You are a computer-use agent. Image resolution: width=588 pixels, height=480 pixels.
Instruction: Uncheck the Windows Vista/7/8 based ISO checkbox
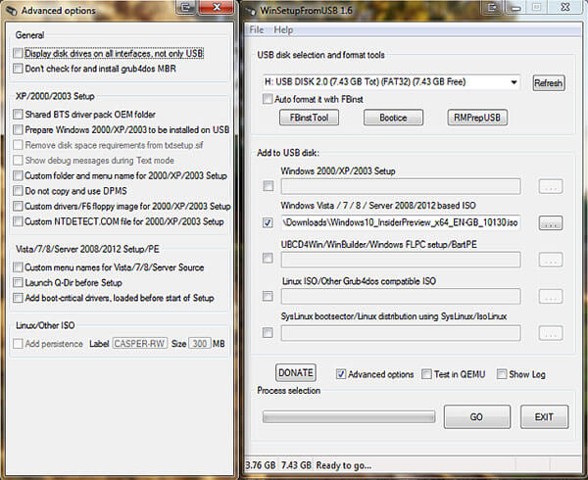pos(268,223)
